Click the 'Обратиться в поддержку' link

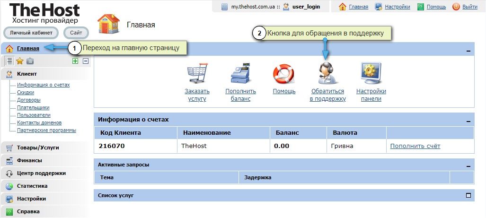pos(327,95)
